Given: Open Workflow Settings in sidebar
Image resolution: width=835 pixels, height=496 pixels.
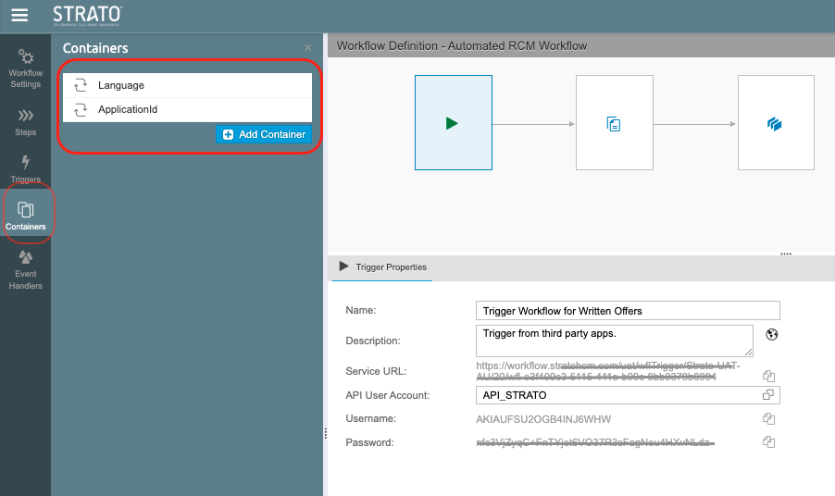Looking at the screenshot, I should tap(25, 68).
